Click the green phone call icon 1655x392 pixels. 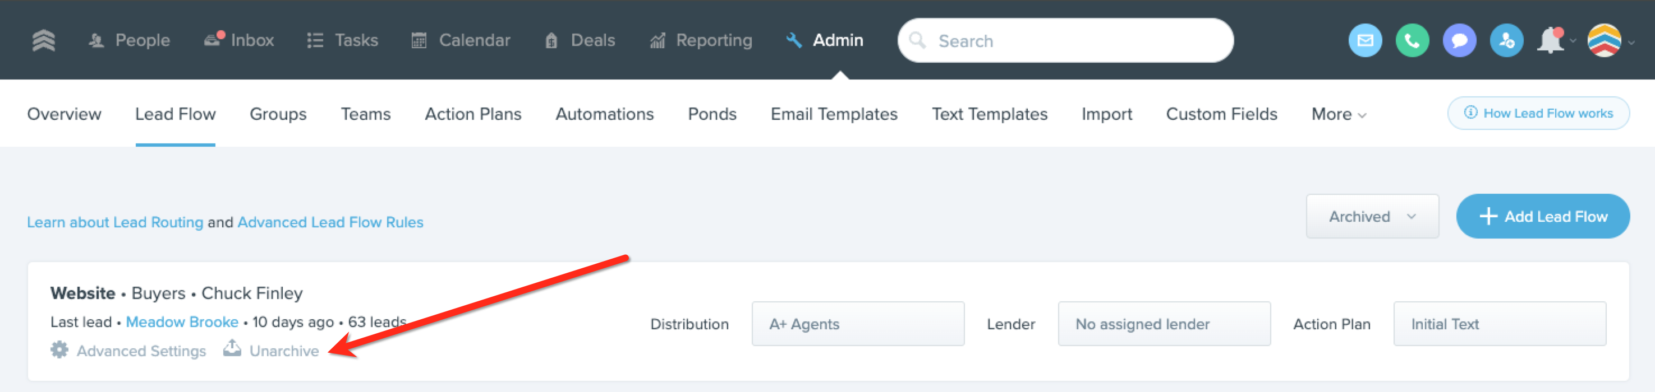(1412, 40)
